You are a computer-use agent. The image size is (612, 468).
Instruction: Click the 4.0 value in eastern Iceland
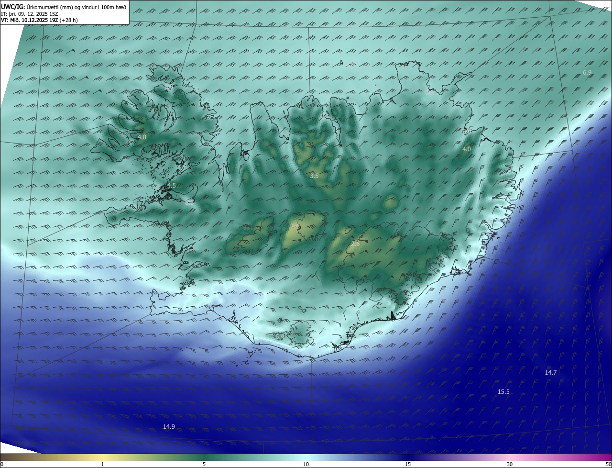466,149
